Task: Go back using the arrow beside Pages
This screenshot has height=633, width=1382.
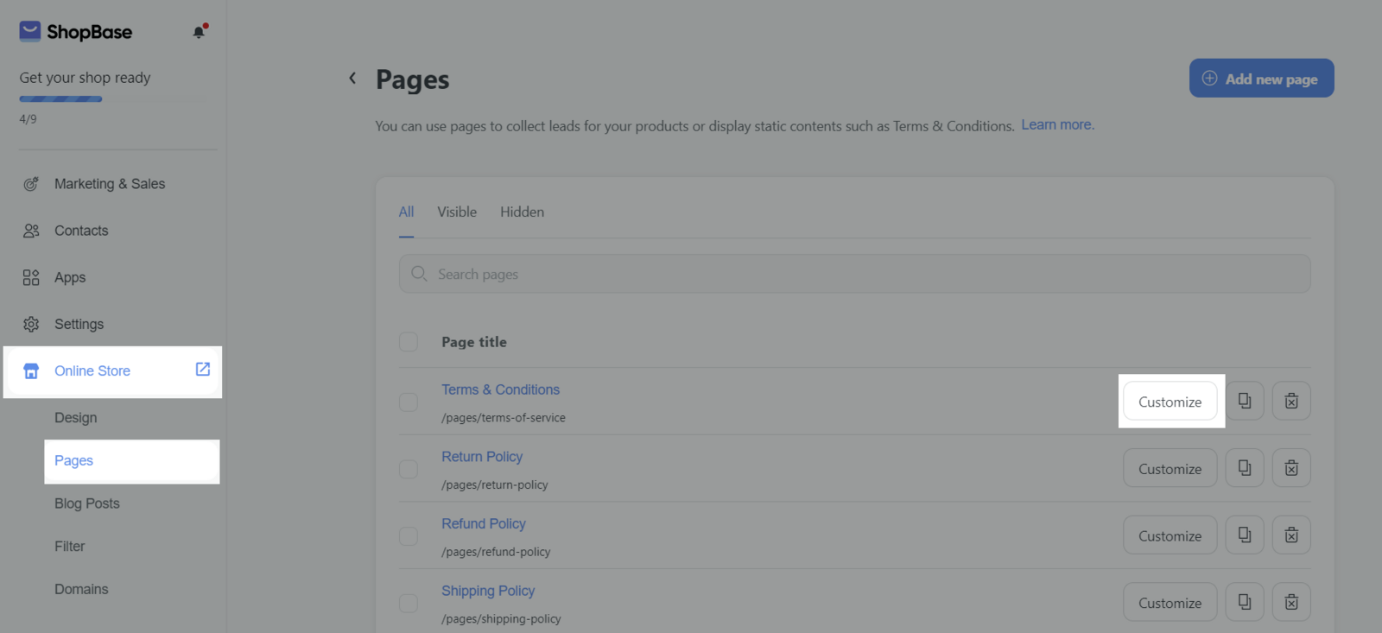Action: [352, 79]
